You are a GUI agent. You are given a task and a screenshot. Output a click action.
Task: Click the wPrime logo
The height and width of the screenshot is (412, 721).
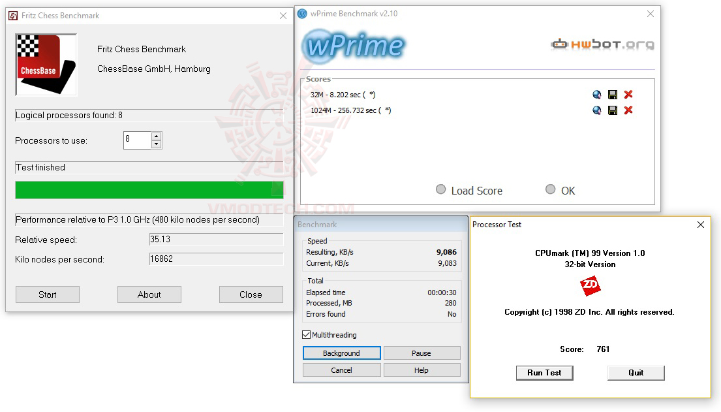point(353,46)
